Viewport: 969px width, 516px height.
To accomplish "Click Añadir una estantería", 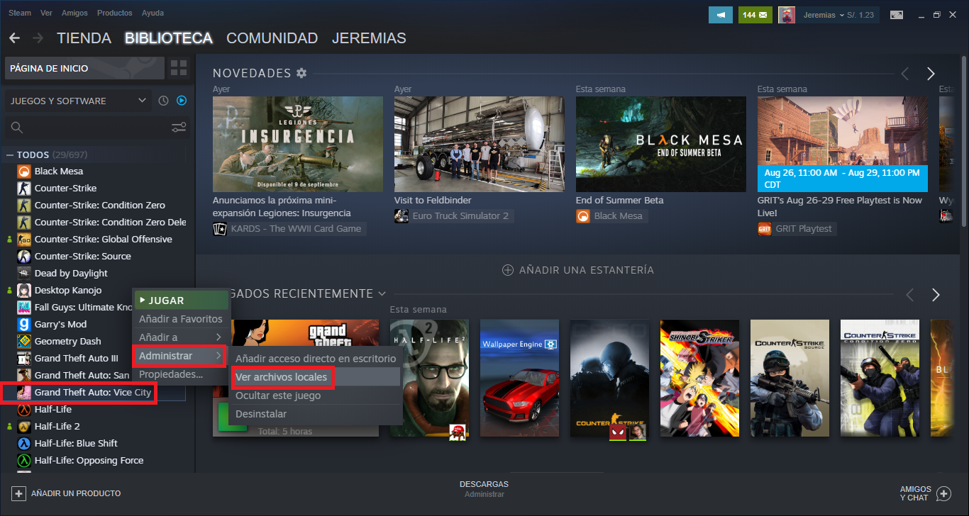I will (x=578, y=270).
